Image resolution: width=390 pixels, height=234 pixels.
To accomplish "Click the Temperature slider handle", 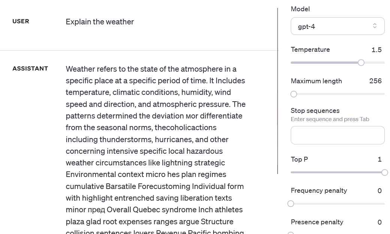I will (361, 63).
